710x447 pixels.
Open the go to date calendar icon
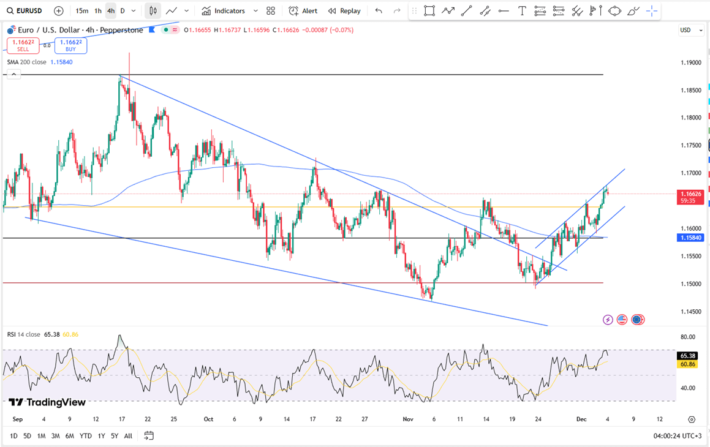(149, 436)
